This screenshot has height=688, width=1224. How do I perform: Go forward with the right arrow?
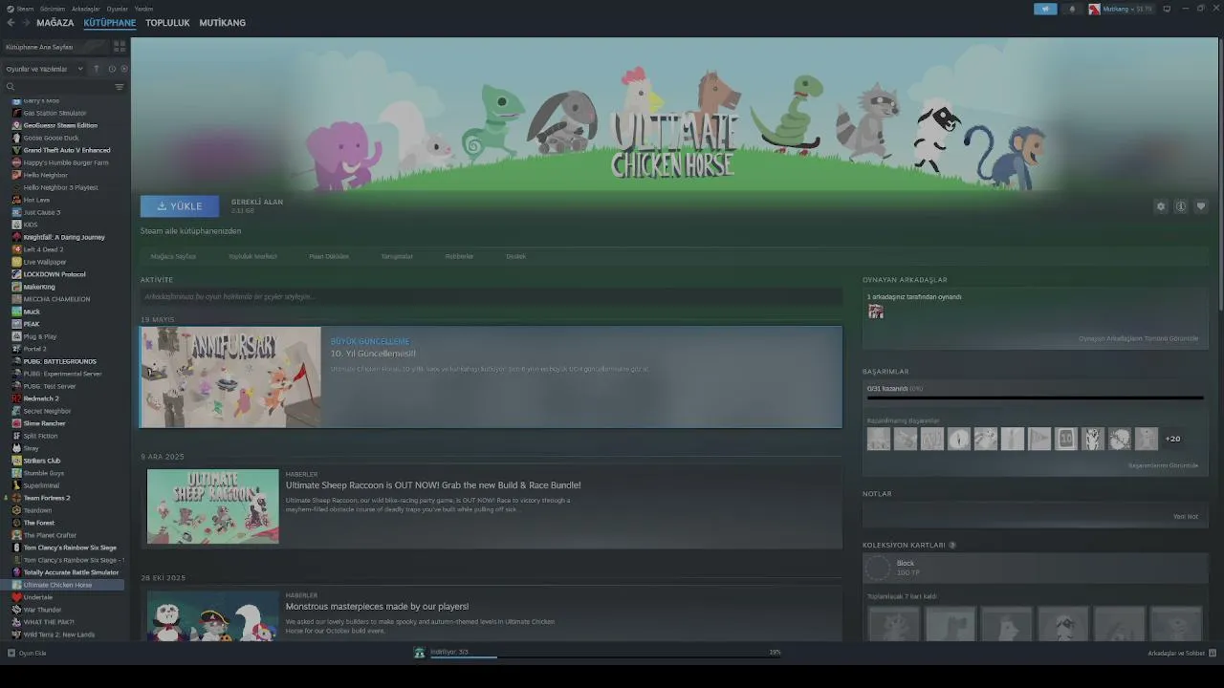[26, 22]
